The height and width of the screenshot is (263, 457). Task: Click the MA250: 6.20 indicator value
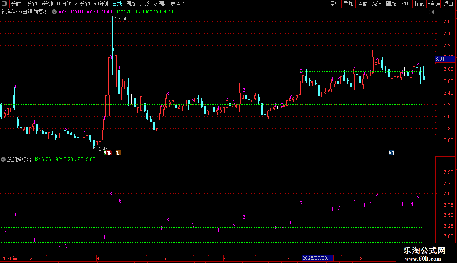click(x=159, y=12)
